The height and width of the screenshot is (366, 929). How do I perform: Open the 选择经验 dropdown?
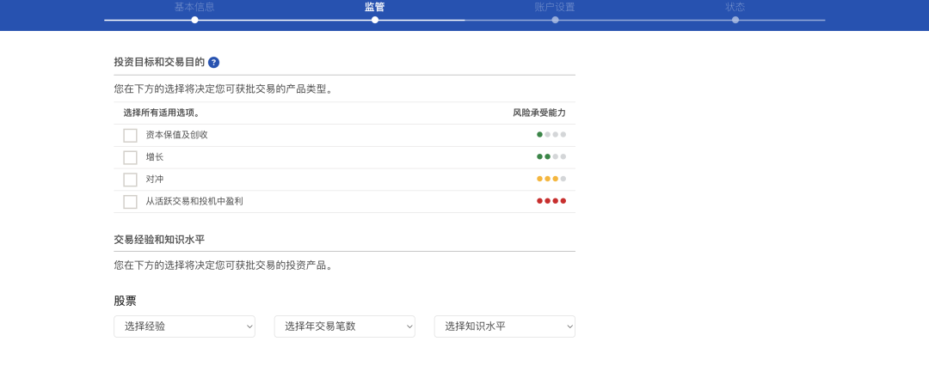184,326
